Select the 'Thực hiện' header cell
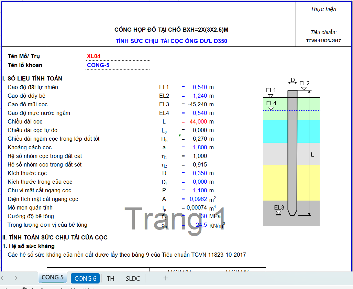 323,9
